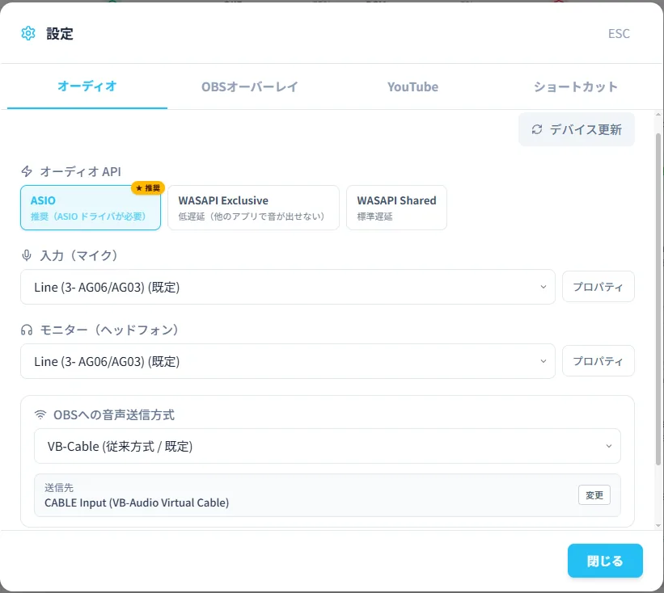The image size is (664, 593).
Task: Click the settings gear icon in header
Action: pyautogui.click(x=28, y=33)
